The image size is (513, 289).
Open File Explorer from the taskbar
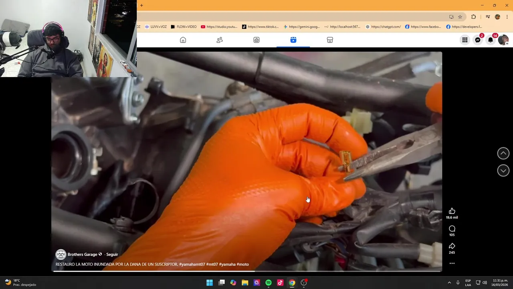click(x=245, y=283)
